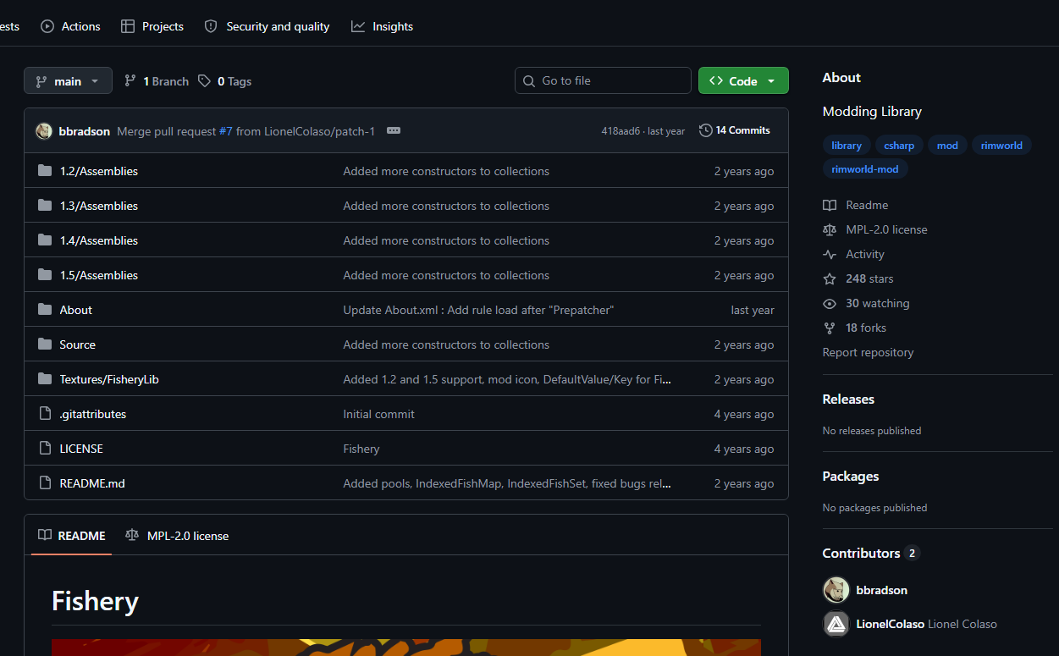Expand commit message ellipsis button
The height and width of the screenshot is (656, 1059).
393,130
